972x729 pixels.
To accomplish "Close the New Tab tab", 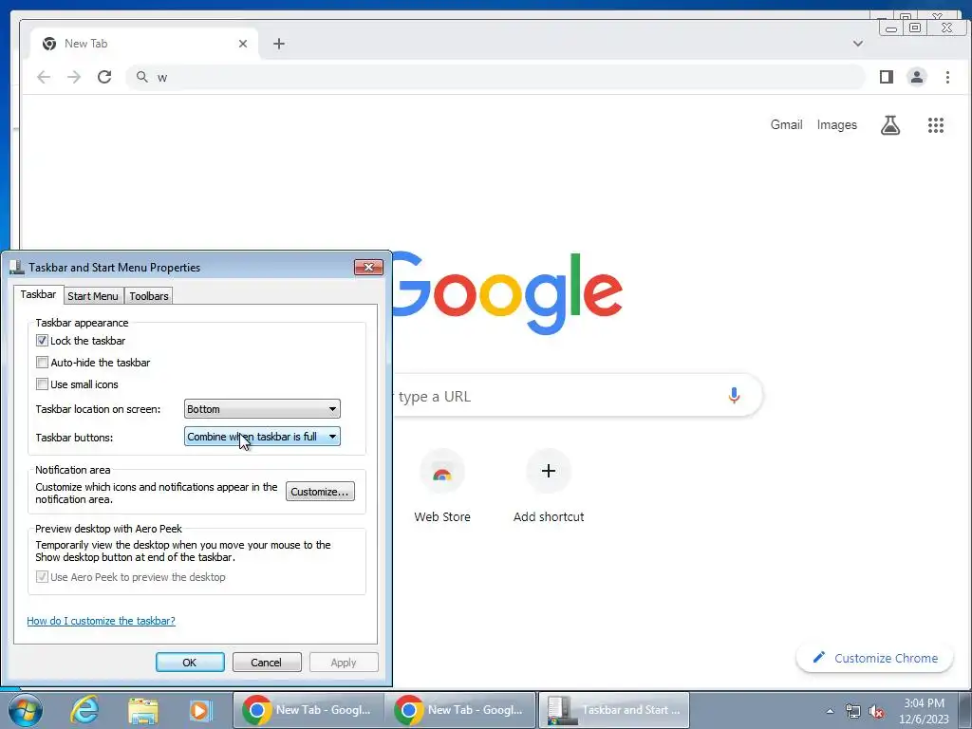I will click(243, 44).
